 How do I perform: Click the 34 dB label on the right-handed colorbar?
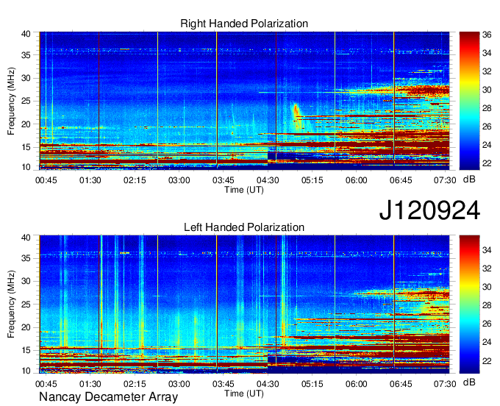487,53
